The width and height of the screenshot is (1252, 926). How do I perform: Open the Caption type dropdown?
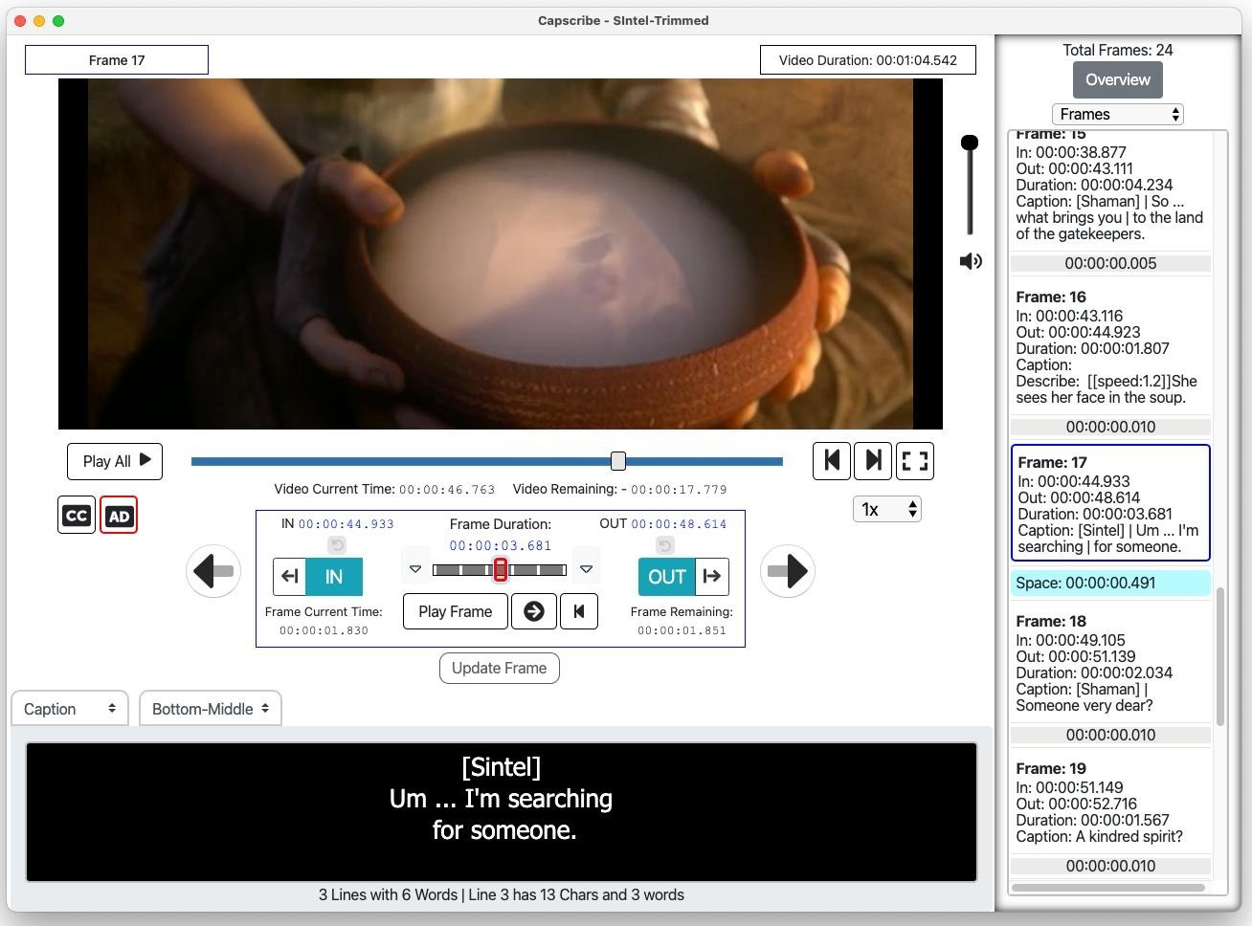pyautogui.click(x=70, y=709)
